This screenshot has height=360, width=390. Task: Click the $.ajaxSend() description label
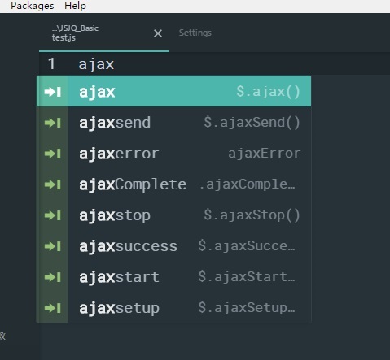click(252, 123)
